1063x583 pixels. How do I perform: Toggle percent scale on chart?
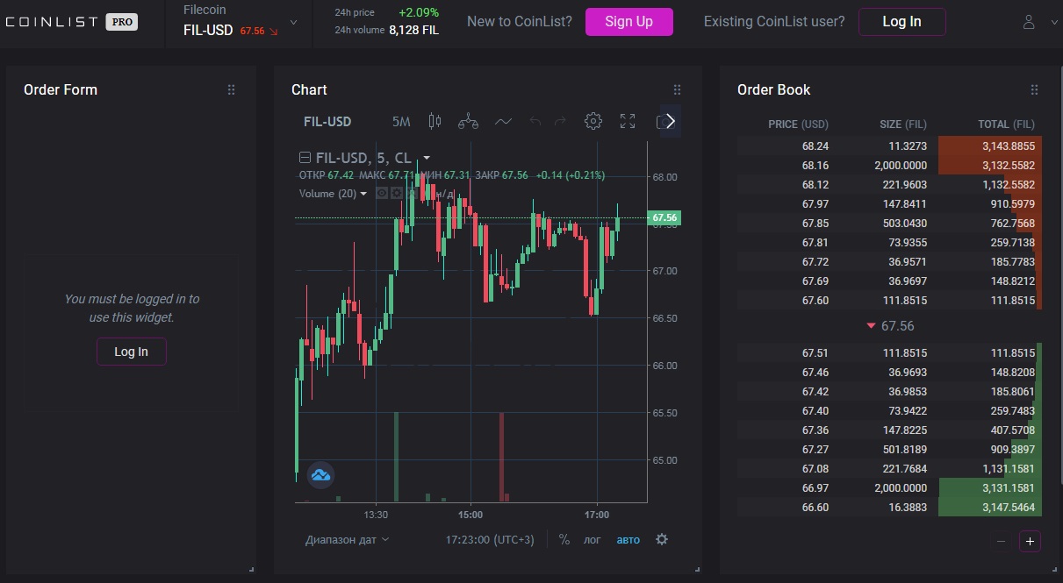(564, 539)
